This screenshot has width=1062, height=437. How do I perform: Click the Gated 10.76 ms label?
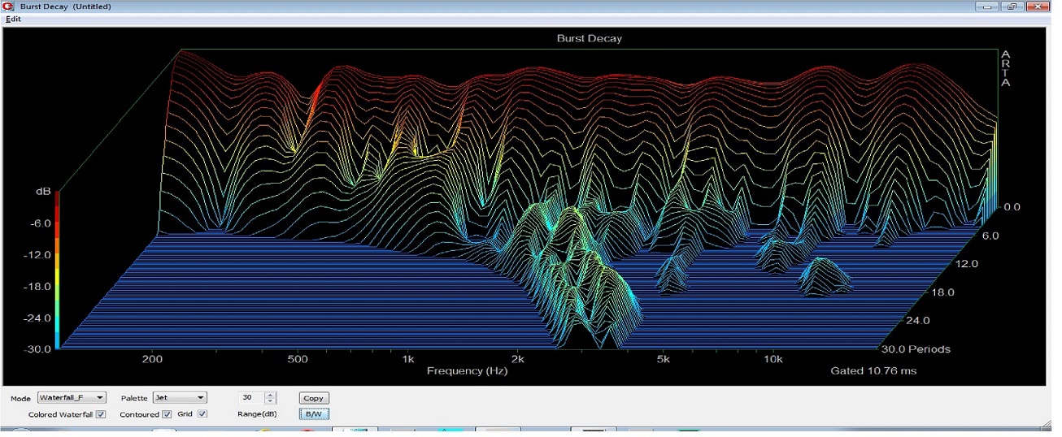(x=873, y=371)
